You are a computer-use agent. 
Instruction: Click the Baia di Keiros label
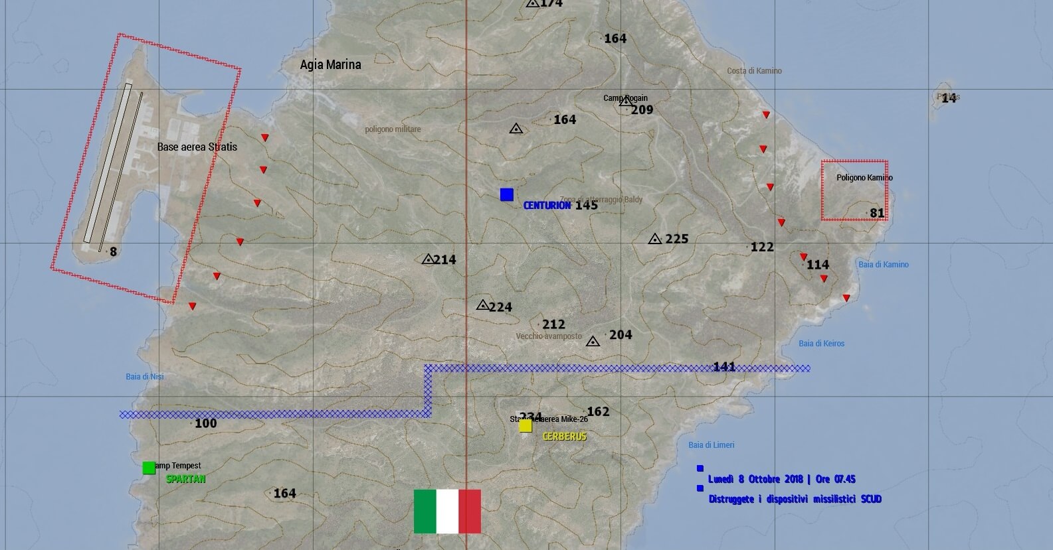pos(821,344)
